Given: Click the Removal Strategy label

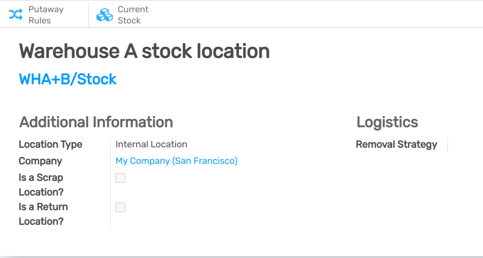Looking at the screenshot, I should coord(396,144).
